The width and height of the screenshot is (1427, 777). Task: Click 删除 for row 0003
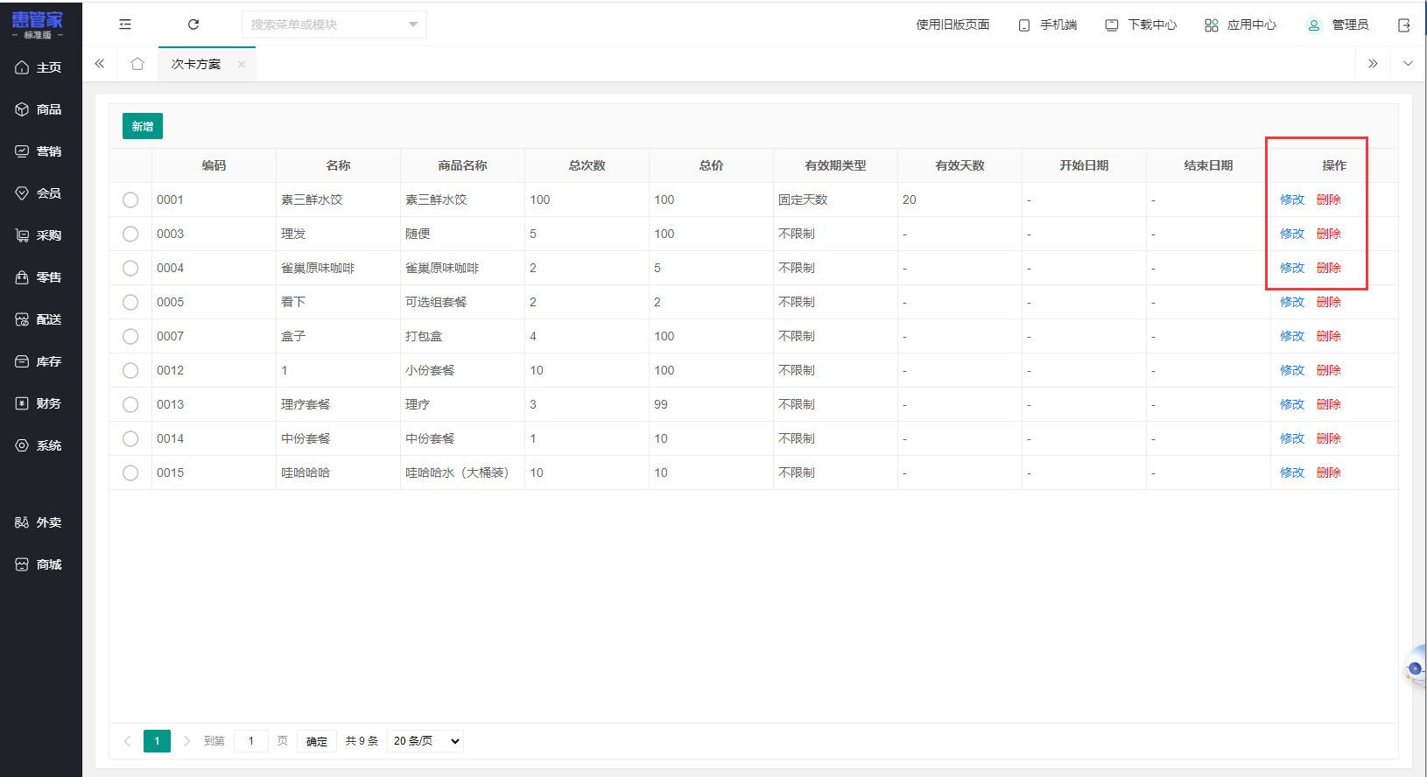coord(1329,234)
